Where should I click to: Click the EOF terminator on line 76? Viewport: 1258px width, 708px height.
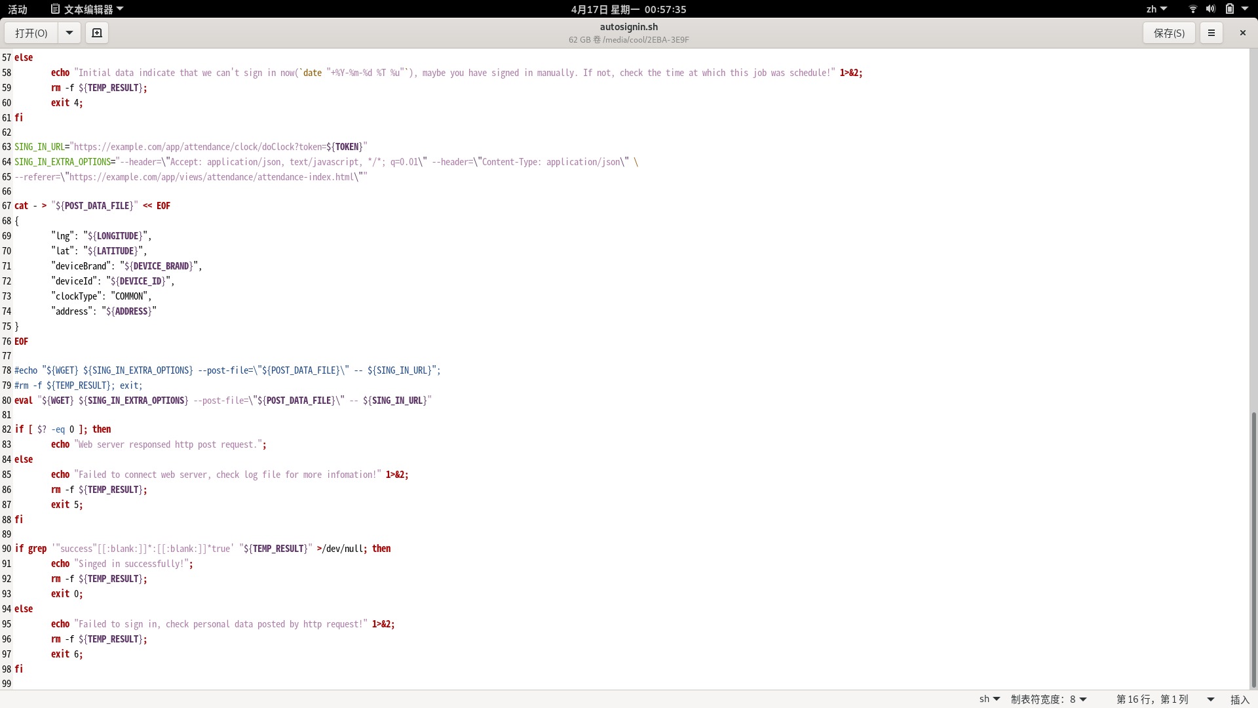coord(22,342)
